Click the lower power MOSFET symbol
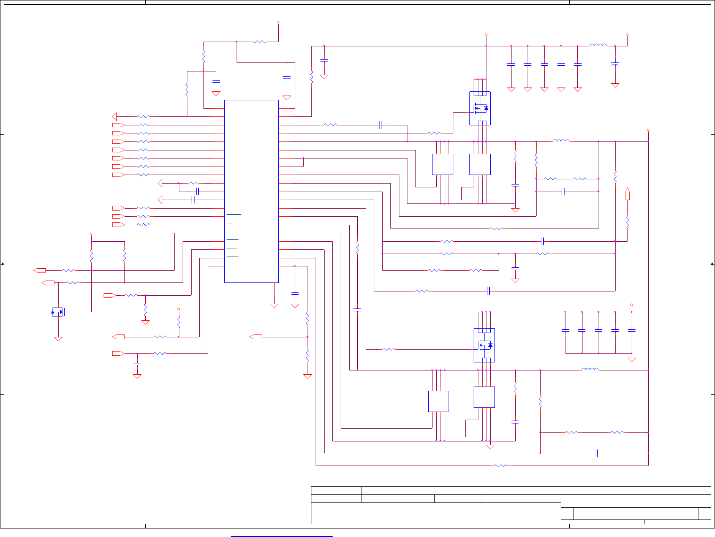 (x=484, y=345)
